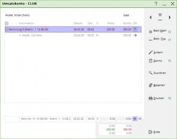The height and width of the screenshot is (139, 177).
Task: Click the Drucken printer icon
Action: pyautogui.click(x=151, y=98)
